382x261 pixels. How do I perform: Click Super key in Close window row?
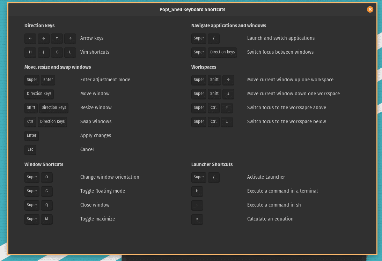click(x=32, y=205)
